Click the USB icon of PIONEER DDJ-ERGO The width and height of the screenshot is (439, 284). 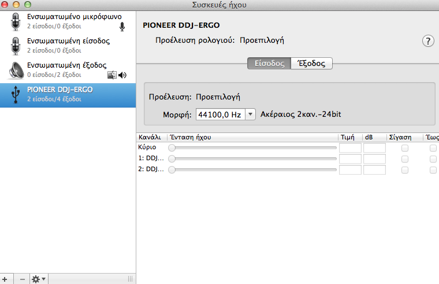tap(16, 94)
